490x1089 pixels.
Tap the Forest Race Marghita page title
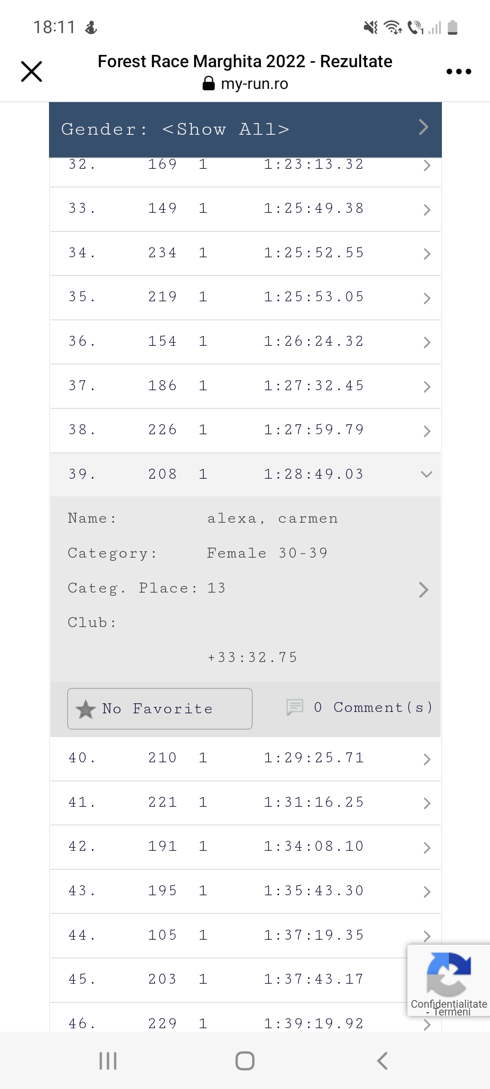point(245,62)
